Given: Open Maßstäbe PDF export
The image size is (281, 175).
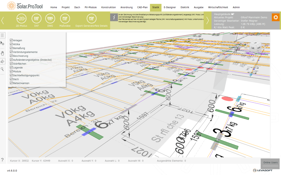Looking at the screenshot, I should (x=65, y=19).
